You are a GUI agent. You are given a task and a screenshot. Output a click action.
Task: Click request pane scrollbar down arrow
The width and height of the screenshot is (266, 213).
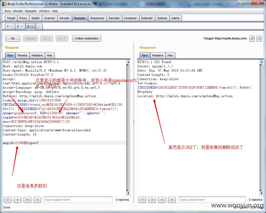(128, 193)
